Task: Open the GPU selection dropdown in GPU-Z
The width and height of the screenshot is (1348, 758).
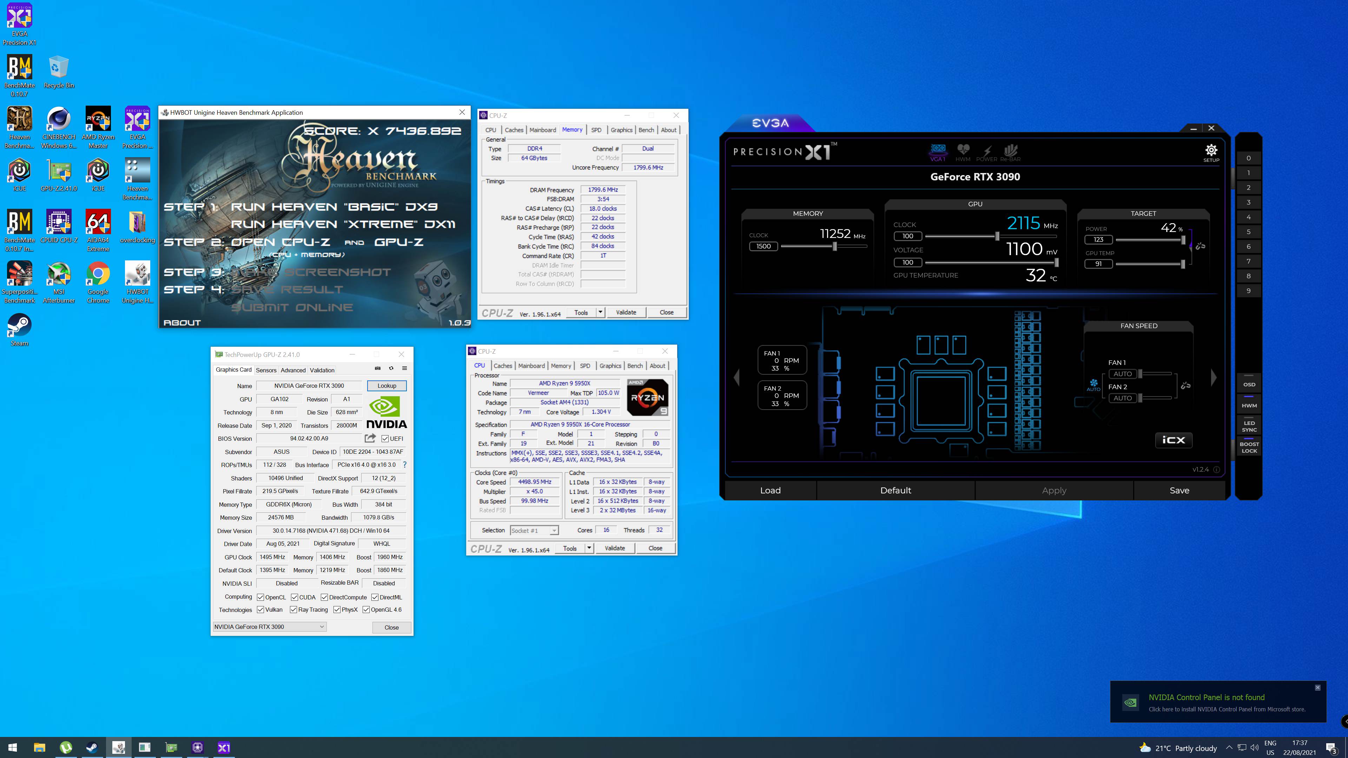Action: click(270, 627)
